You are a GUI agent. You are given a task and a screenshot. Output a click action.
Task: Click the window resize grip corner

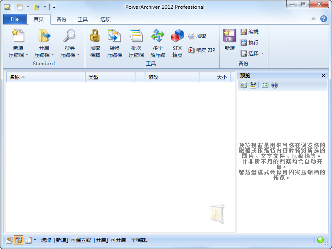[x=327, y=243]
